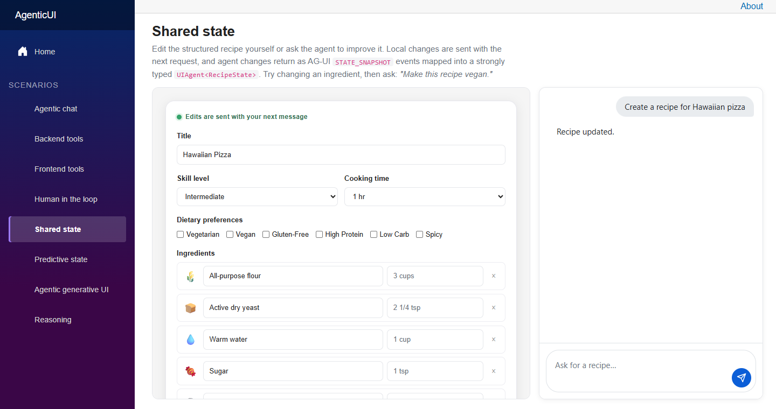Navigate to the Reasoning scenario

click(x=67, y=320)
